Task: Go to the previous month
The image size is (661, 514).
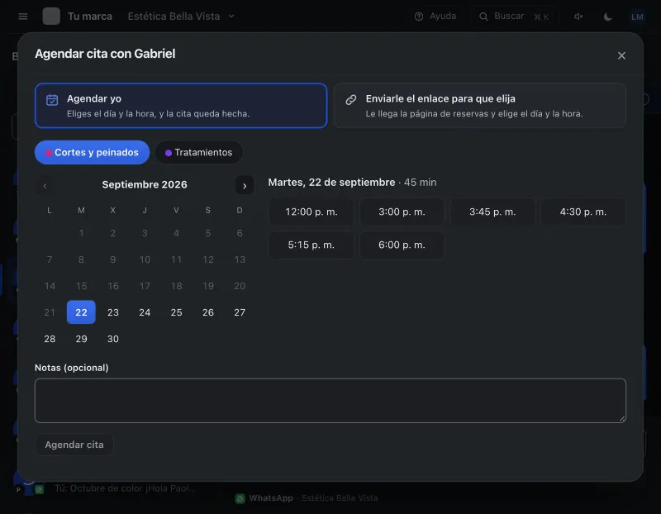Action: pyautogui.click(x=45, y=186)
